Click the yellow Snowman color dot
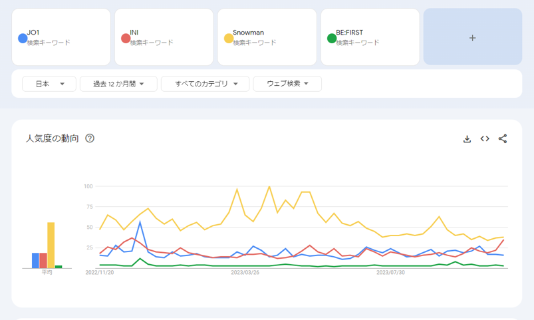The image size is (534, 320). [229, 38]
